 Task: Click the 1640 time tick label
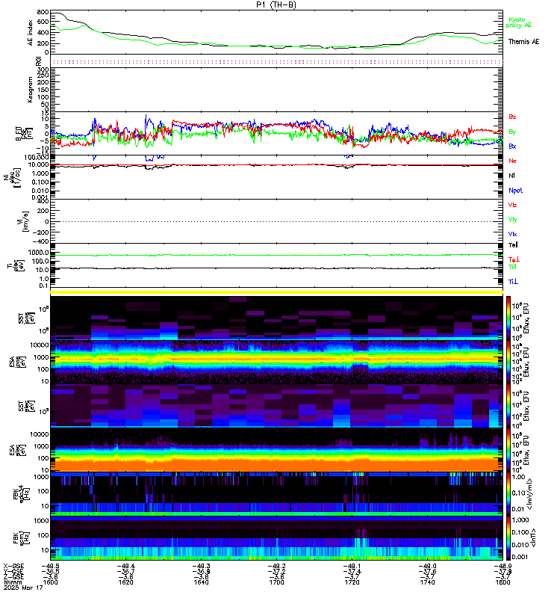tap(201, 582)
